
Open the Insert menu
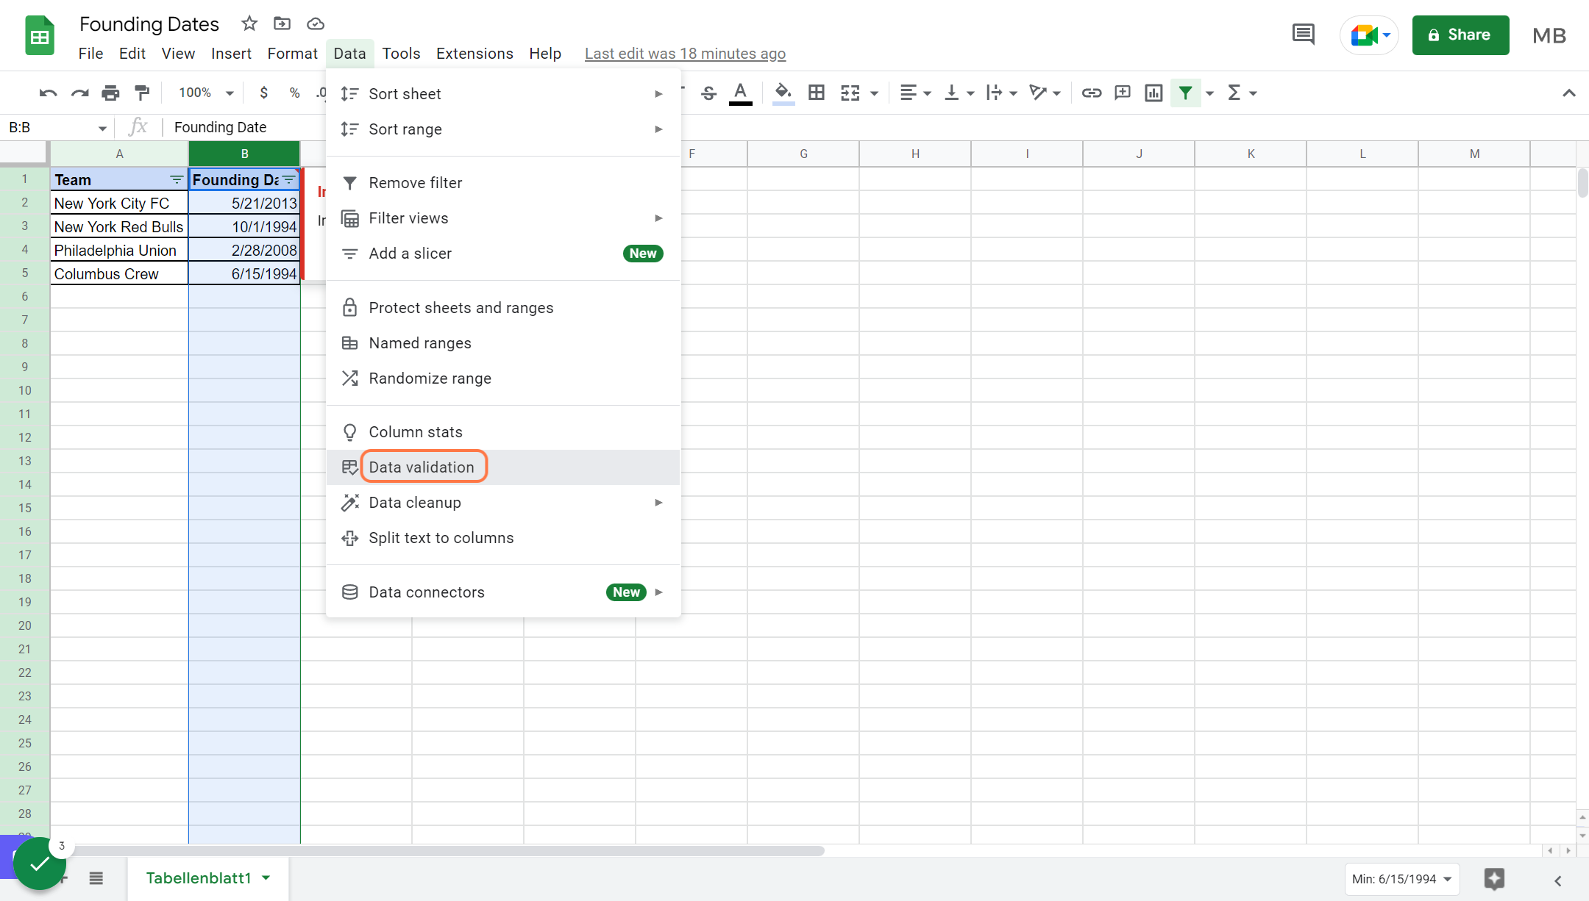(x=231, y=54)
